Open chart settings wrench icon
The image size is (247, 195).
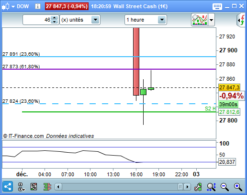pyautogui.click(x=198, y=187)
